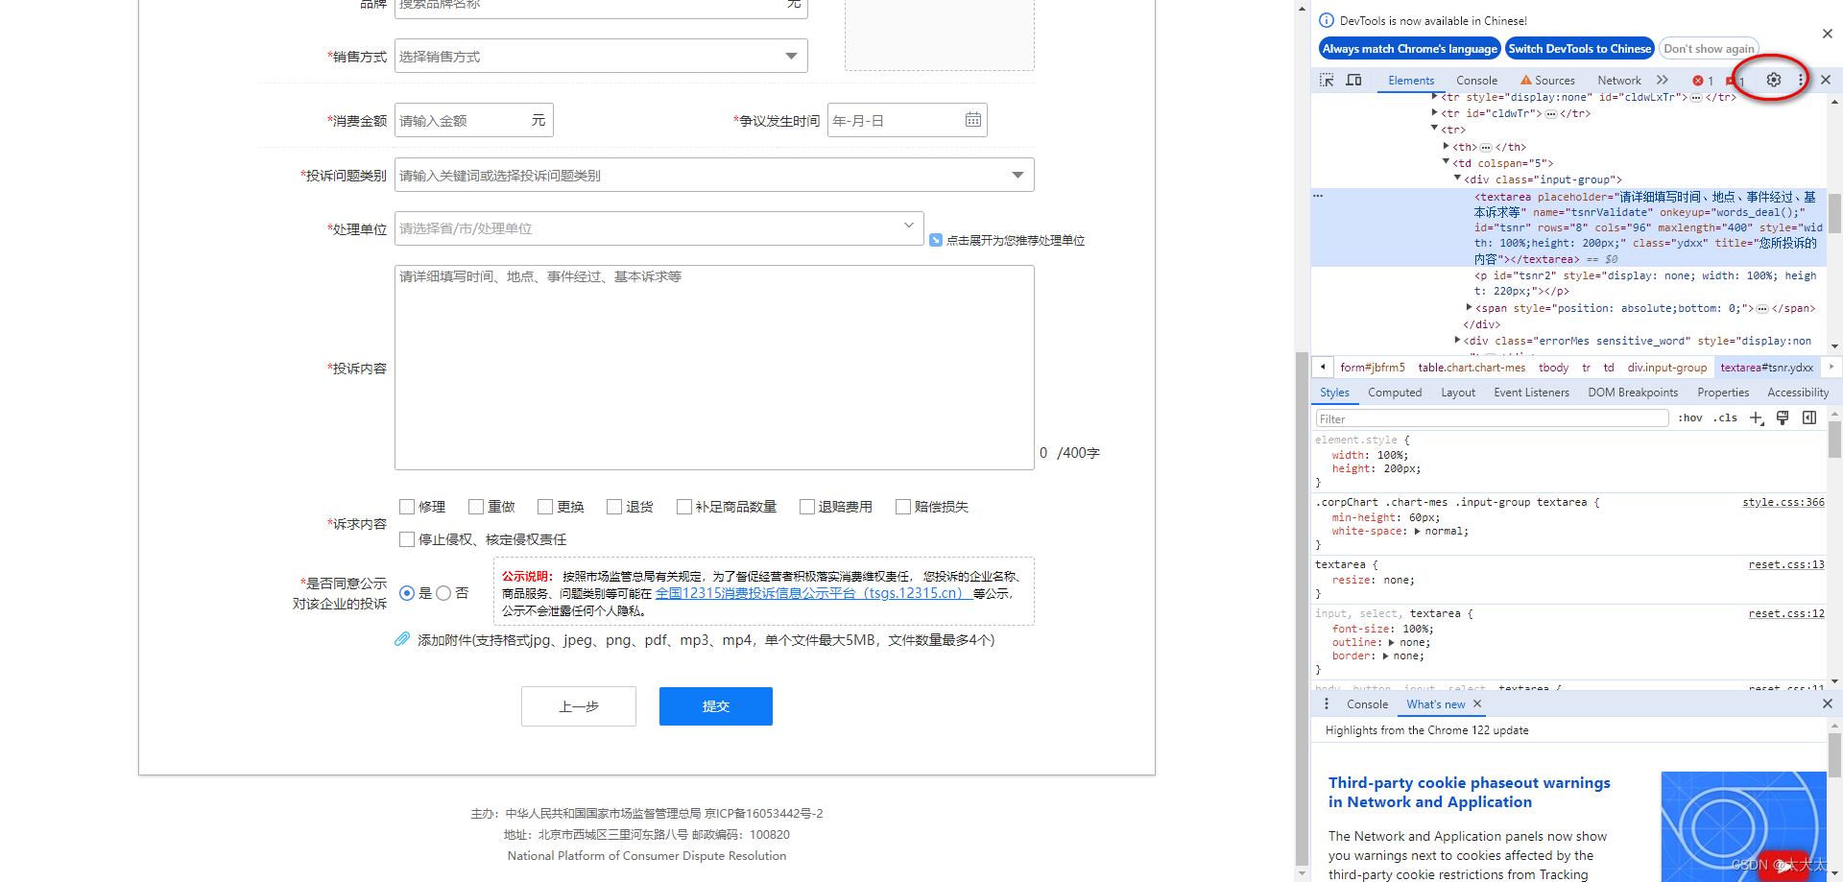Click Always match Chrome's language button
The image size is (1843, 882).
tap(1409, 49)
